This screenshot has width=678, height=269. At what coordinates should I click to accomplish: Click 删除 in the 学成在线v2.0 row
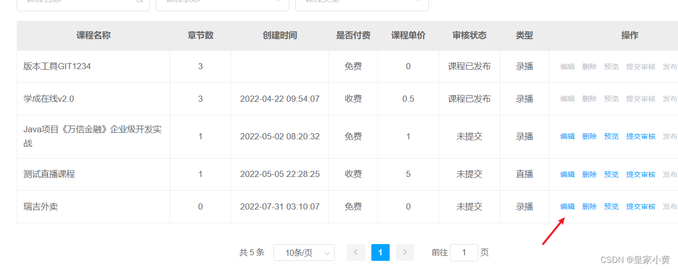pos(589,99)
